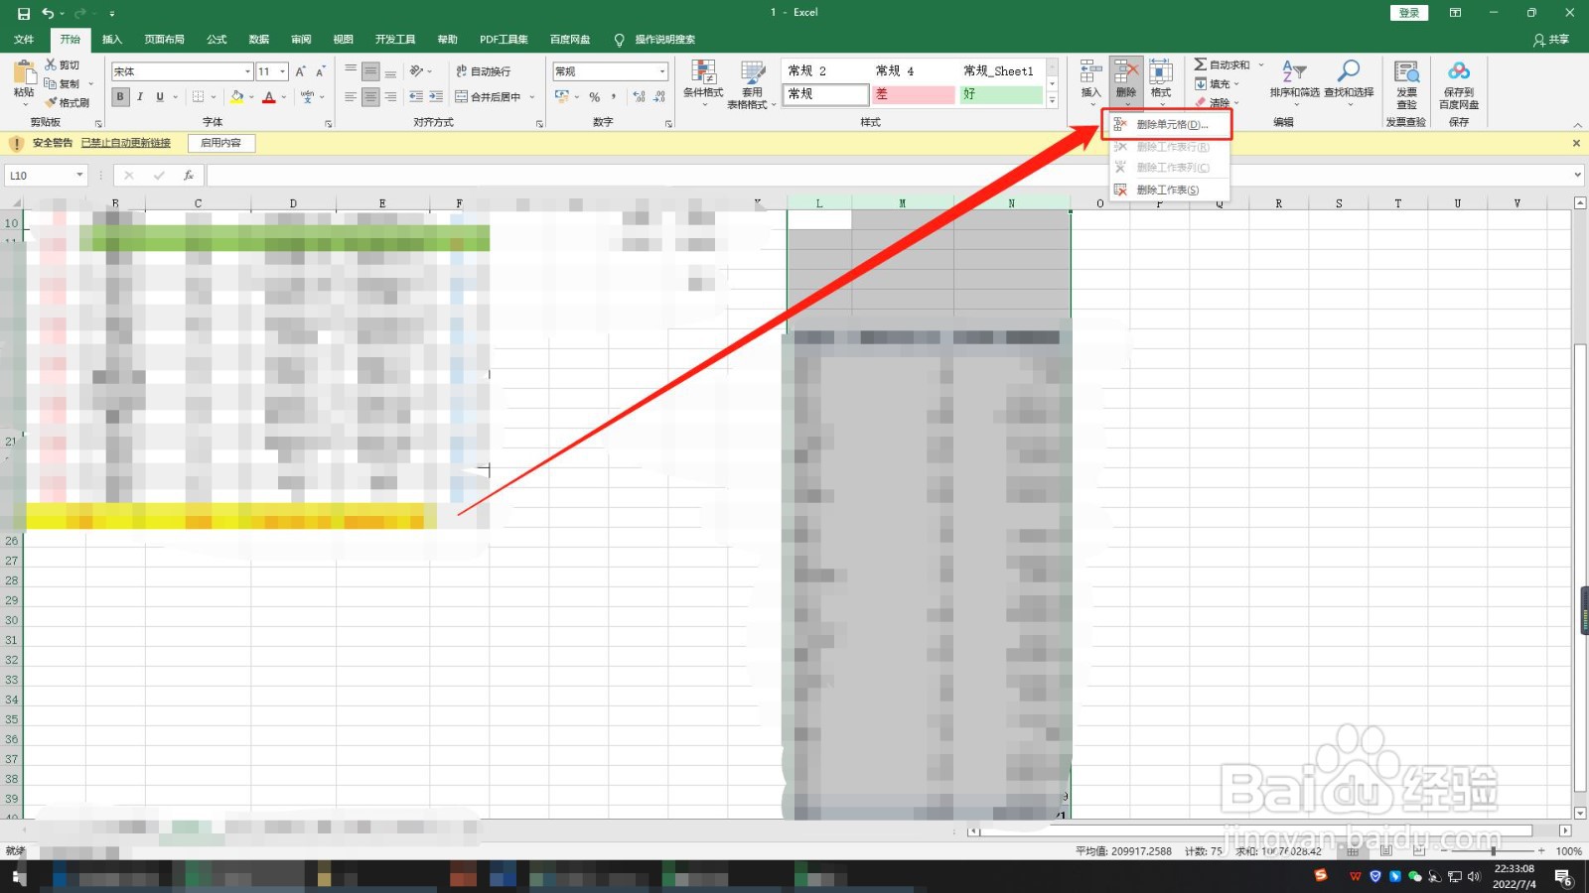Expand the formula bar

coord(1577,176)
